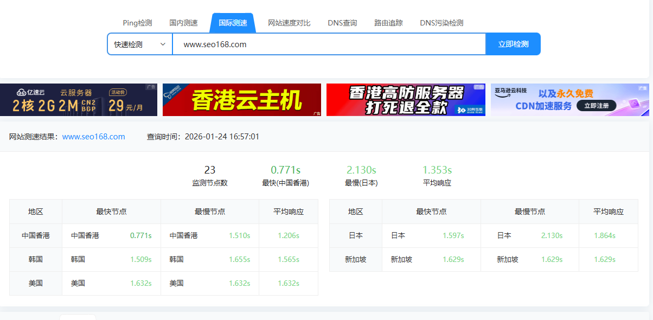Open the www.seo168.com result link
The height and width of the screenshot is (320, 653).
(x=93, y=137)
